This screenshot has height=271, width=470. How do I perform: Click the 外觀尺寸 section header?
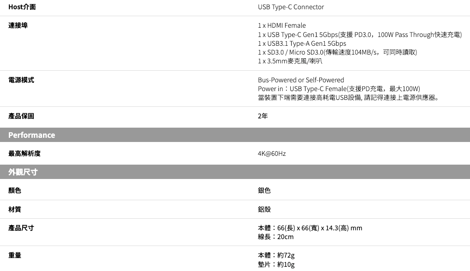pos(23,172)
